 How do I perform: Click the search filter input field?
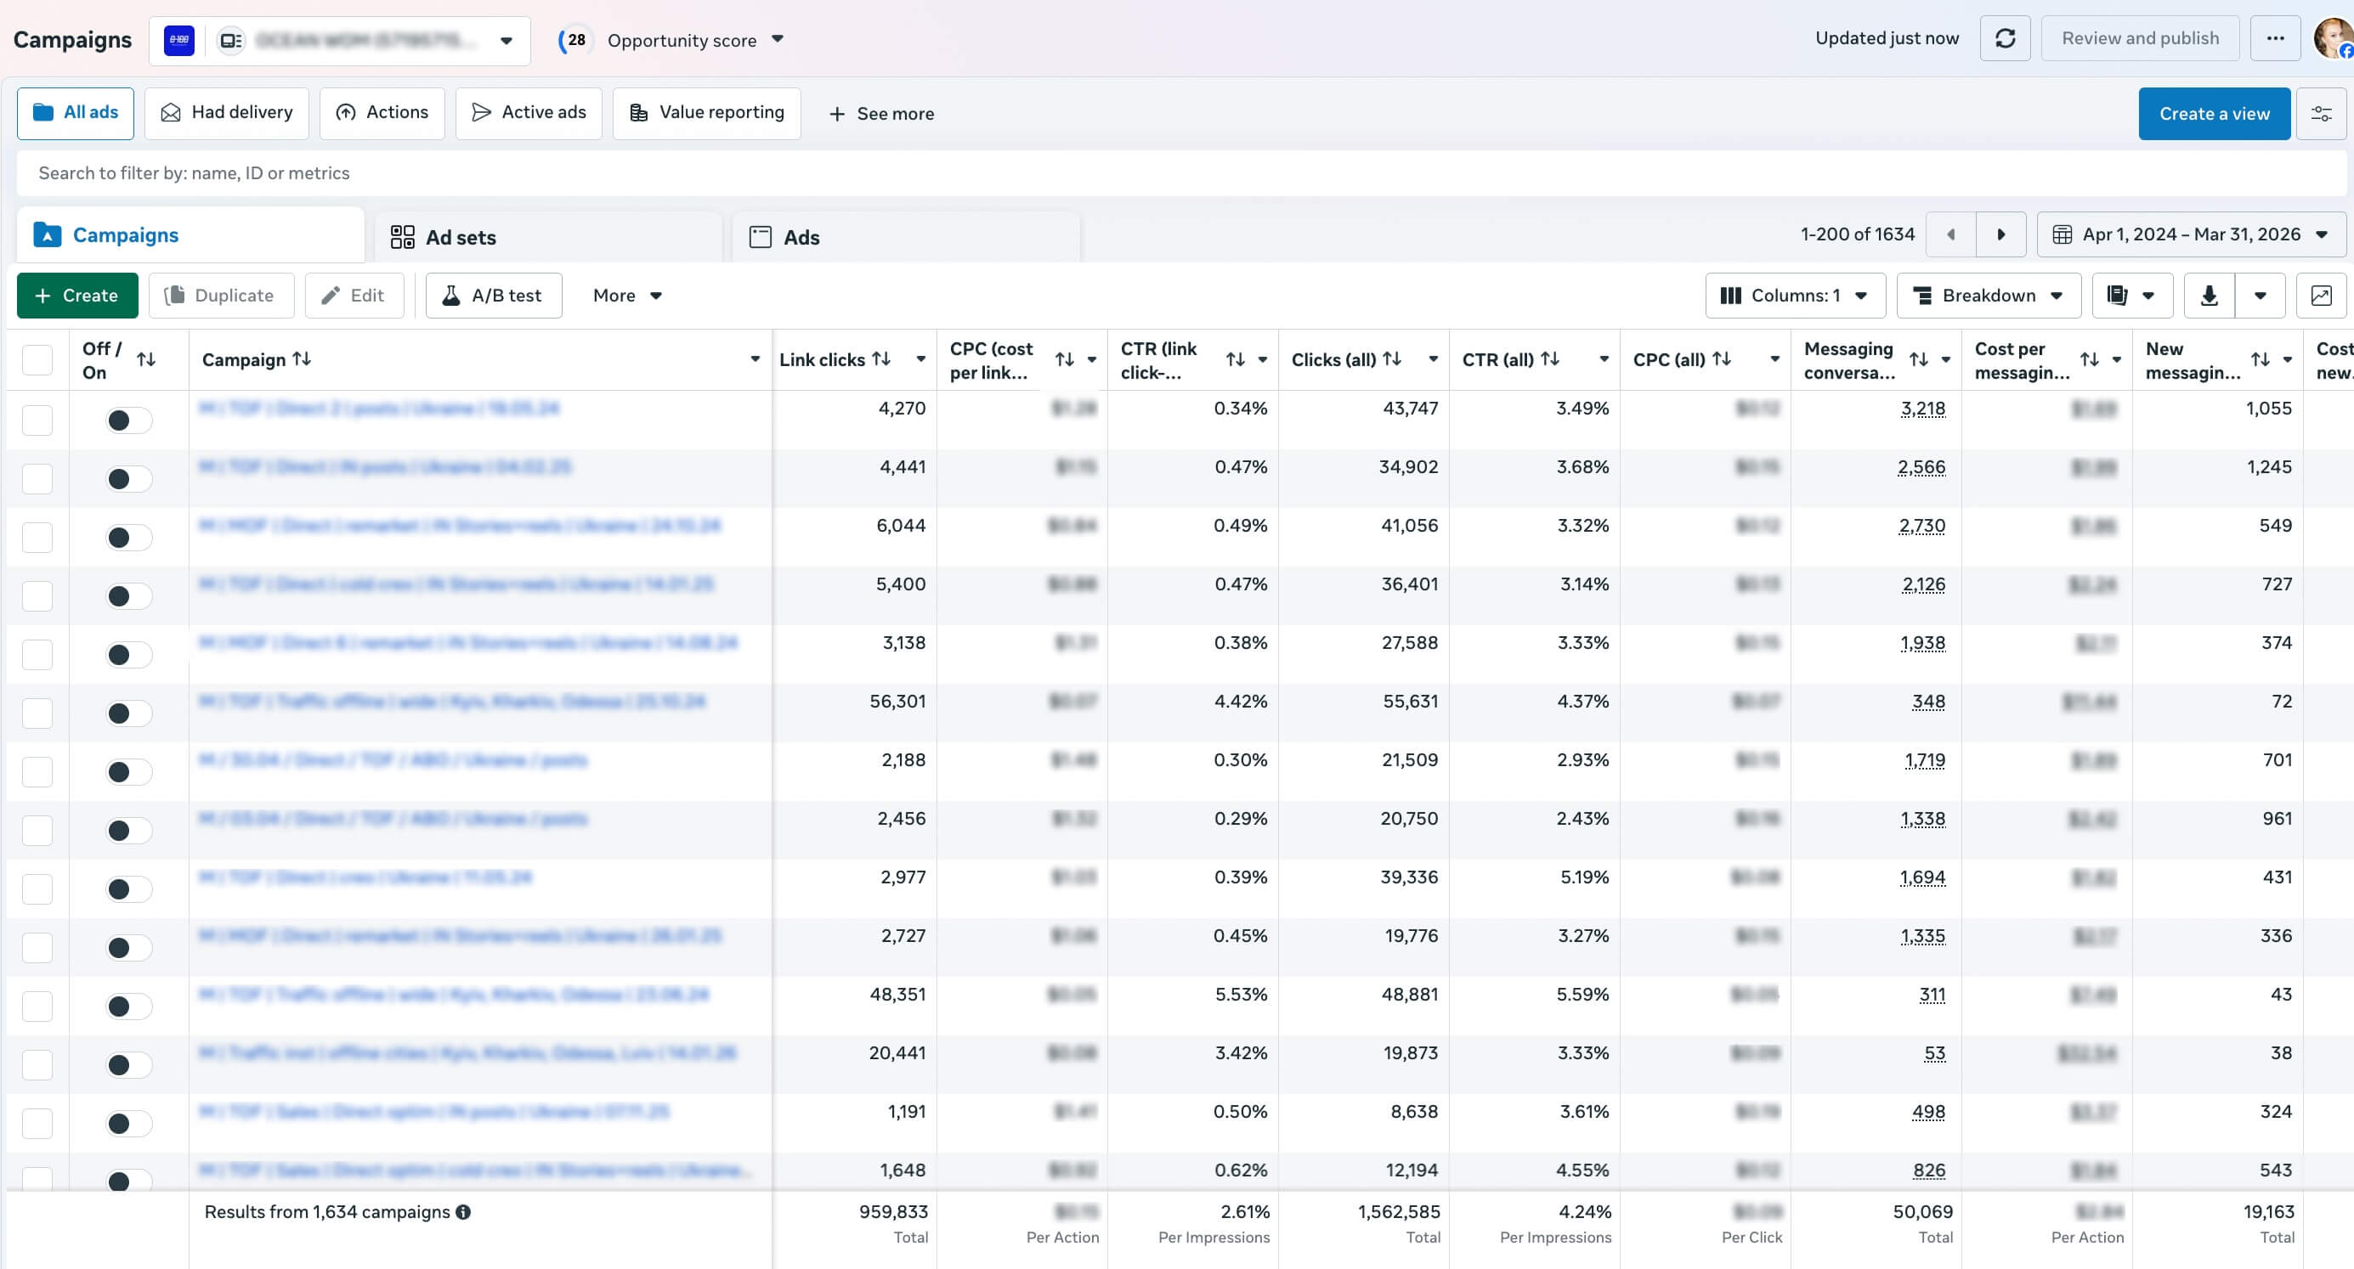click(1180, 173)
